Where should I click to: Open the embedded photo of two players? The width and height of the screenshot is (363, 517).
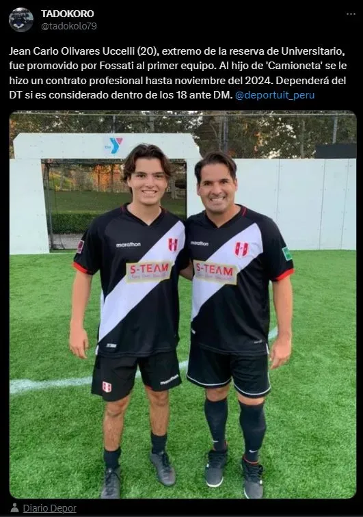tap(183, 304)
